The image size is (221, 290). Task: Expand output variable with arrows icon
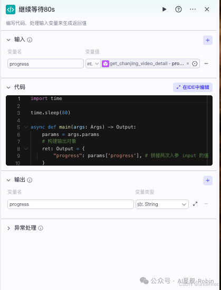pos(195,204)
